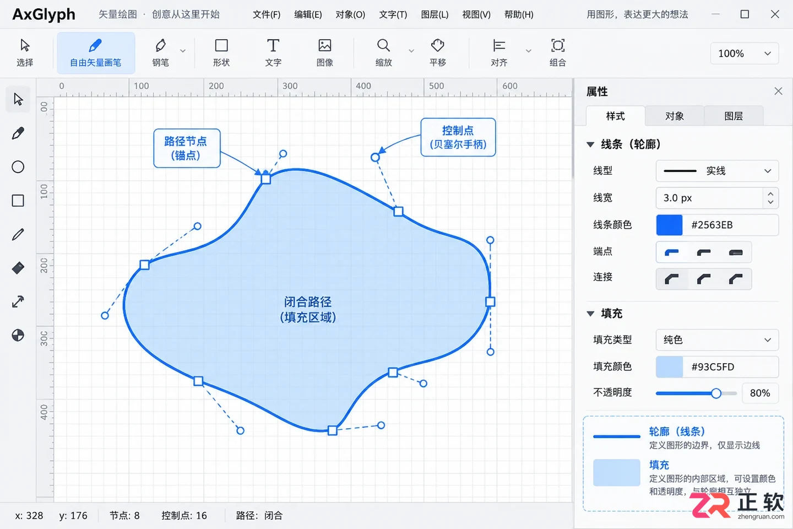Screen dimensions: 793x529
Task: Click the #93C5FD fill color hex field
Action: (730, 367)
